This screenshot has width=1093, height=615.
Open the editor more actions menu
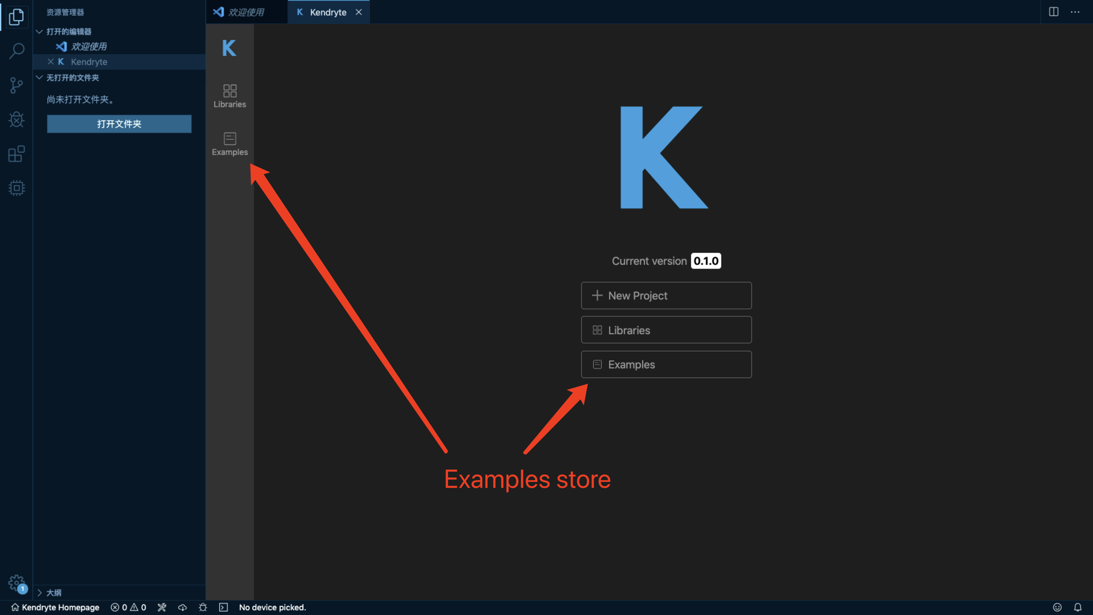tap(1075, 12)
